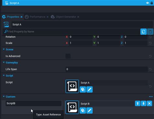This screenshot has width=154, height=119.
Task: Focus the Find Property by Name search box
Action: click(71, 31)
